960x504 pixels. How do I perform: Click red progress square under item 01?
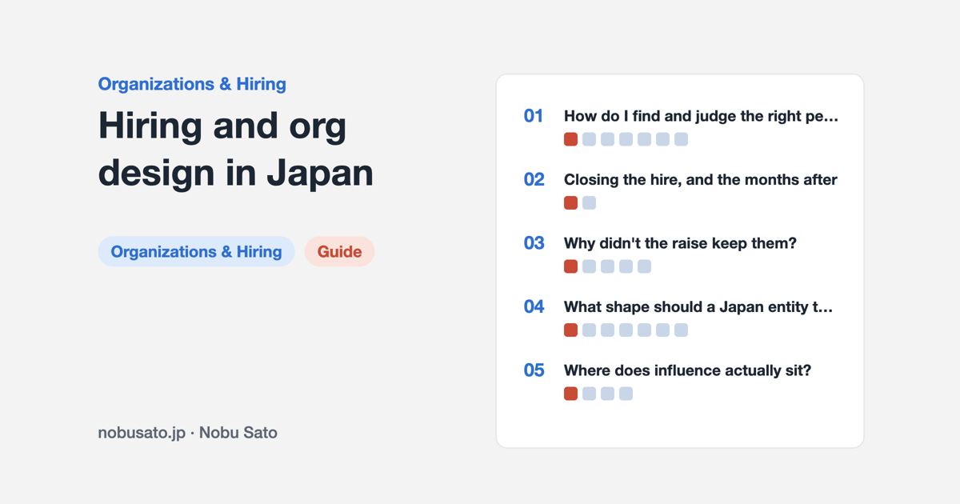[570, 139]
